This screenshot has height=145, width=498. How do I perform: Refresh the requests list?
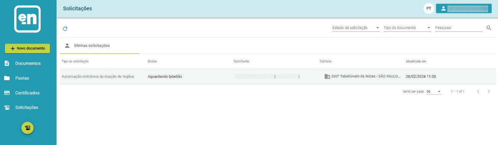tap(65, 28)
